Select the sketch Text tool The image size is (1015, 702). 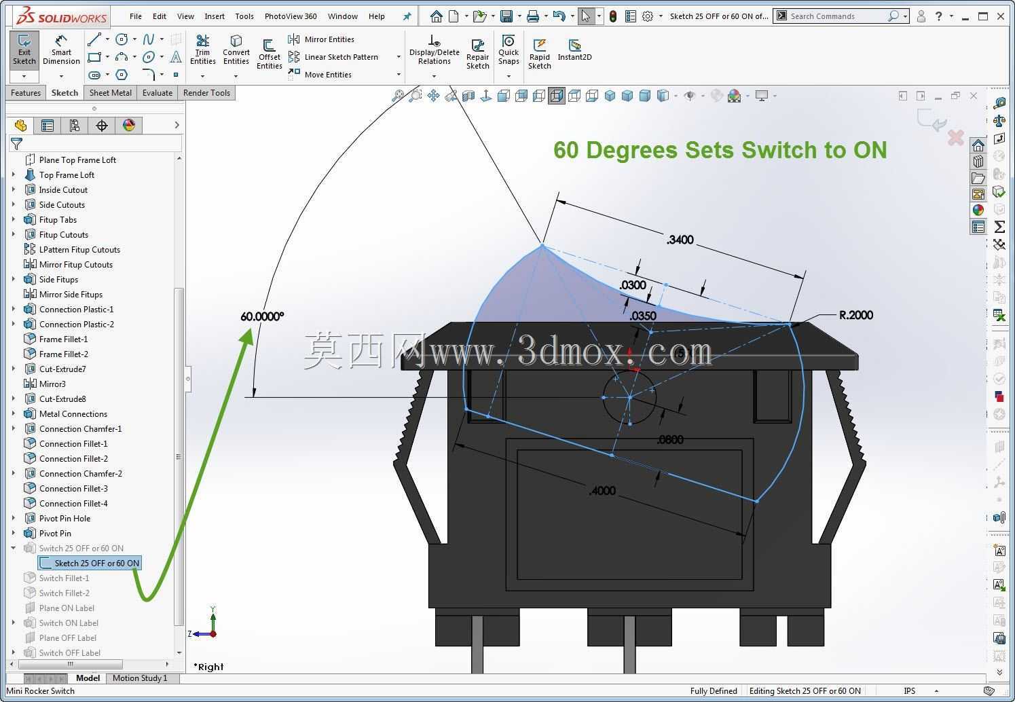[176, 57]
